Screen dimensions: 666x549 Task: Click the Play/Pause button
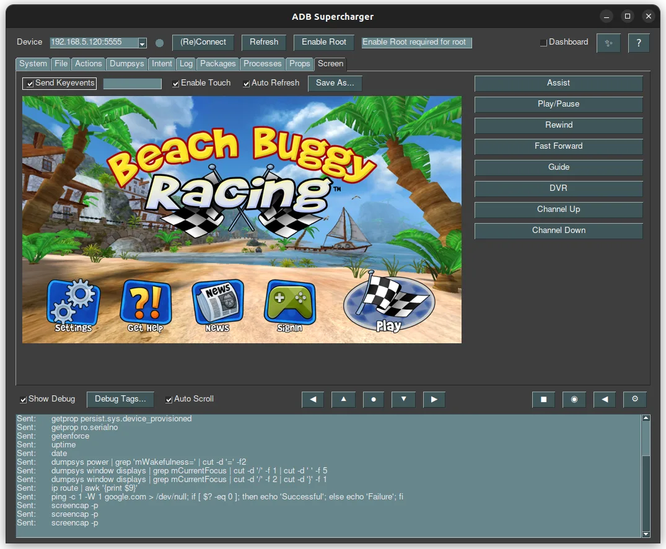559,105
